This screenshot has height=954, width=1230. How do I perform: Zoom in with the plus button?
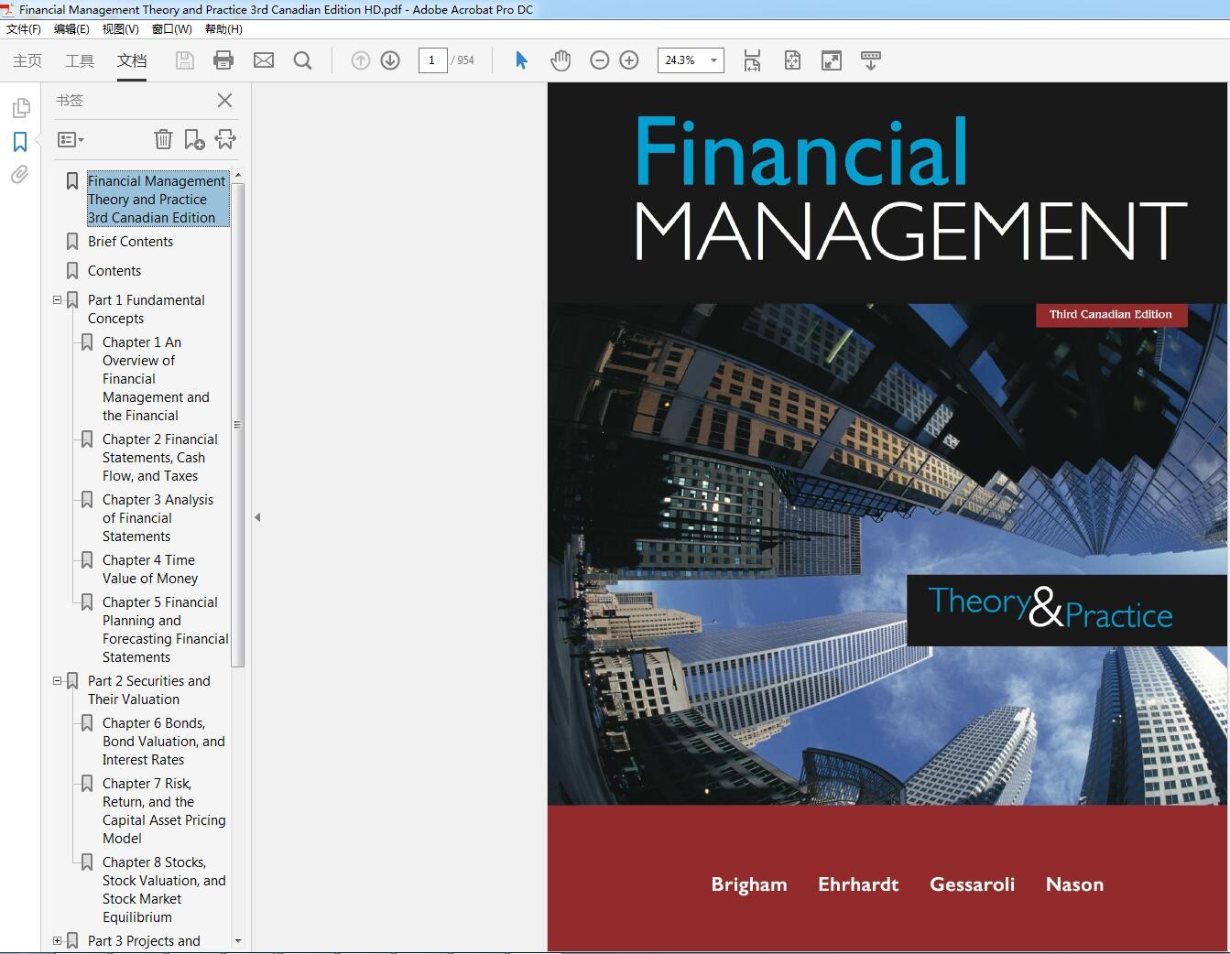(x=629, y=60)
